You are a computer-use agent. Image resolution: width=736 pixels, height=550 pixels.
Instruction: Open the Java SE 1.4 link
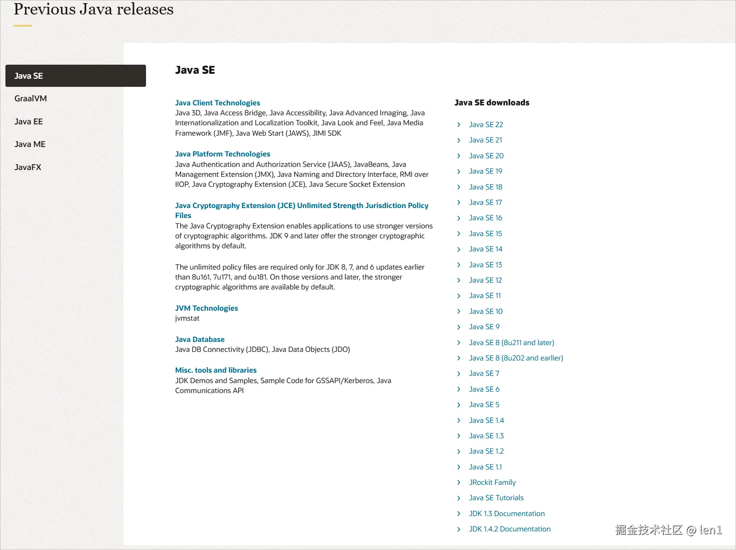(486, 420)
